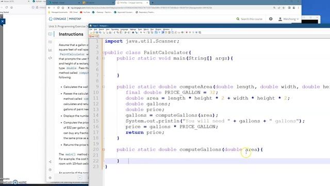
Task: Click the New file icon in Notepad++ toolbar
Action: click(91, 32)
